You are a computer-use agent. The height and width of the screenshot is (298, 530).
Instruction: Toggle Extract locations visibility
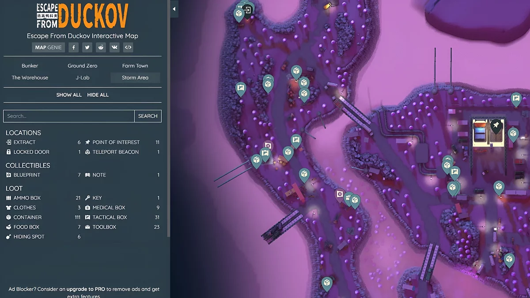click(24, 142)
